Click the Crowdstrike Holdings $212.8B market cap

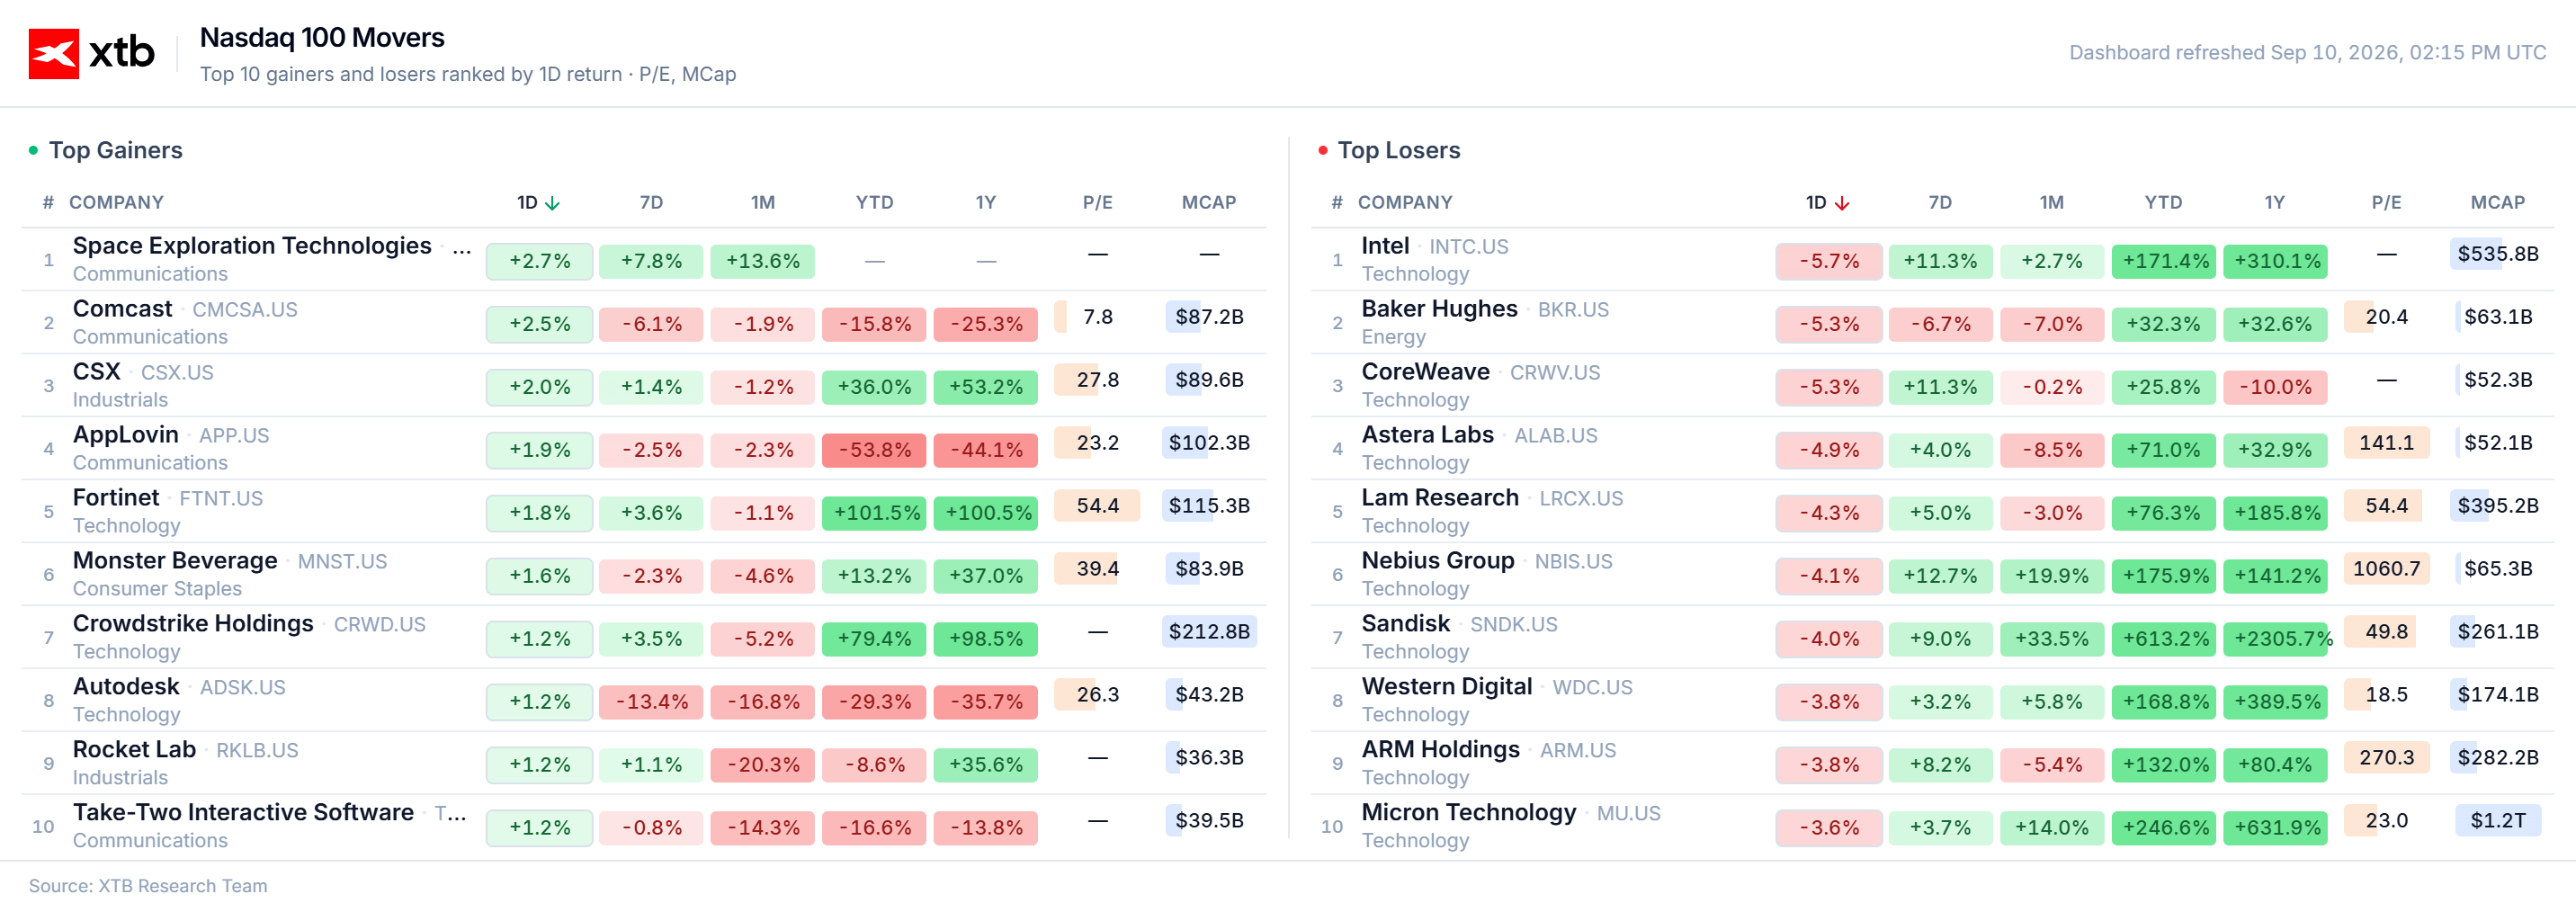1209,632
